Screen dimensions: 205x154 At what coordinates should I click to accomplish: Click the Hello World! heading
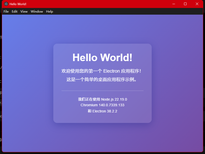pos(102,57)
